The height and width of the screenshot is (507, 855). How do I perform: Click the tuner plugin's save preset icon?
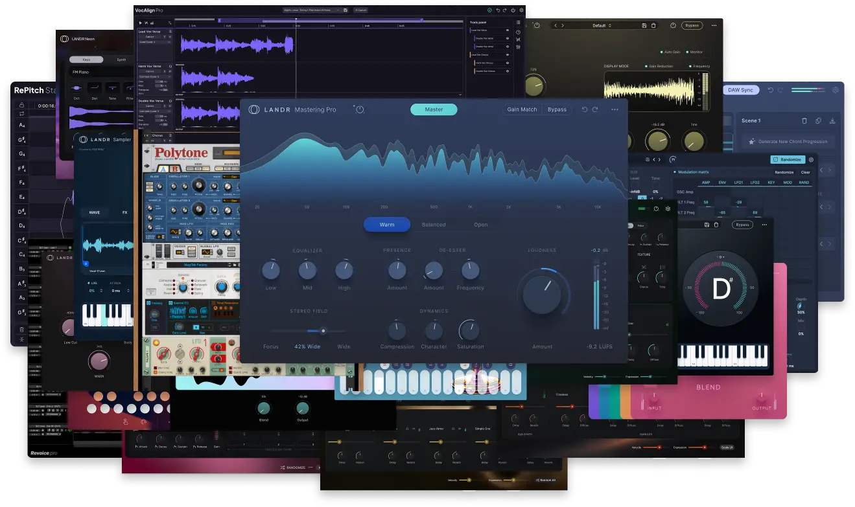(x=706, y=225)
